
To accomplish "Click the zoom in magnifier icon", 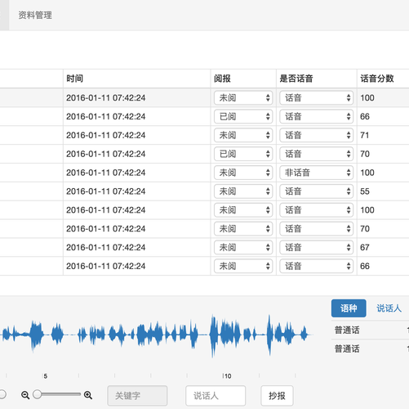I will (88, 395).
